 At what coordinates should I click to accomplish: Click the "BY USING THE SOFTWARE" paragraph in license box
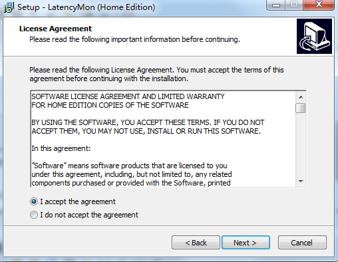click(x=148, y=127)
